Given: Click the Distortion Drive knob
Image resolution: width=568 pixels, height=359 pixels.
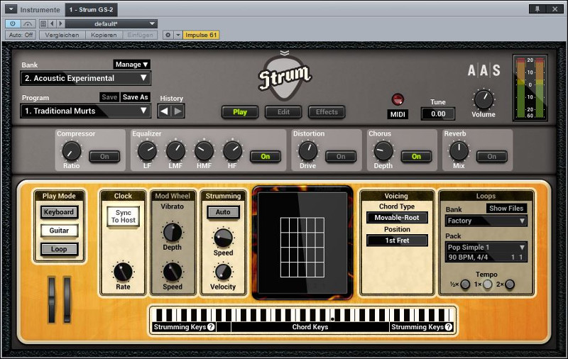Looking at the screenshot, I should 308,151.
